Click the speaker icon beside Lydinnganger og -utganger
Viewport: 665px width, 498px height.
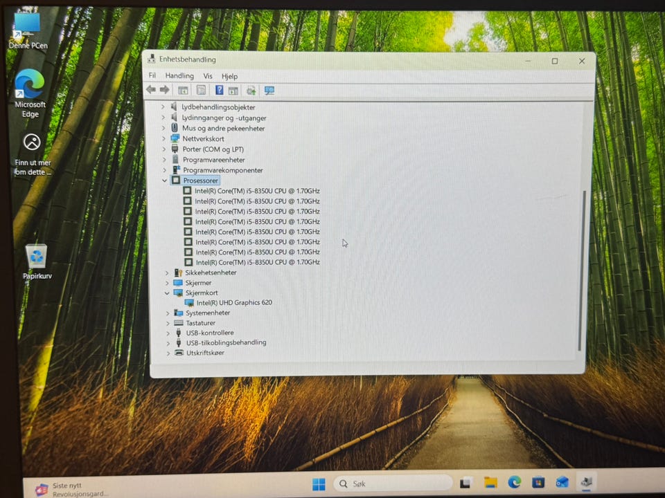[x=174, y=117]
